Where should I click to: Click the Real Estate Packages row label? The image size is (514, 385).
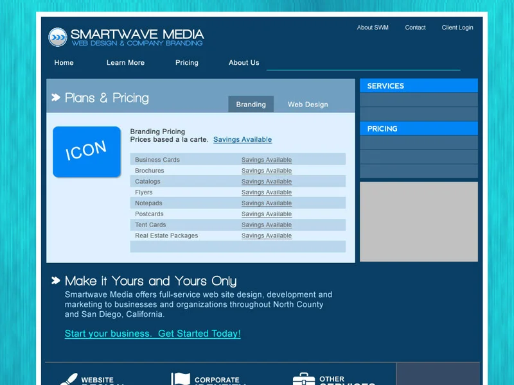[166, 235]
